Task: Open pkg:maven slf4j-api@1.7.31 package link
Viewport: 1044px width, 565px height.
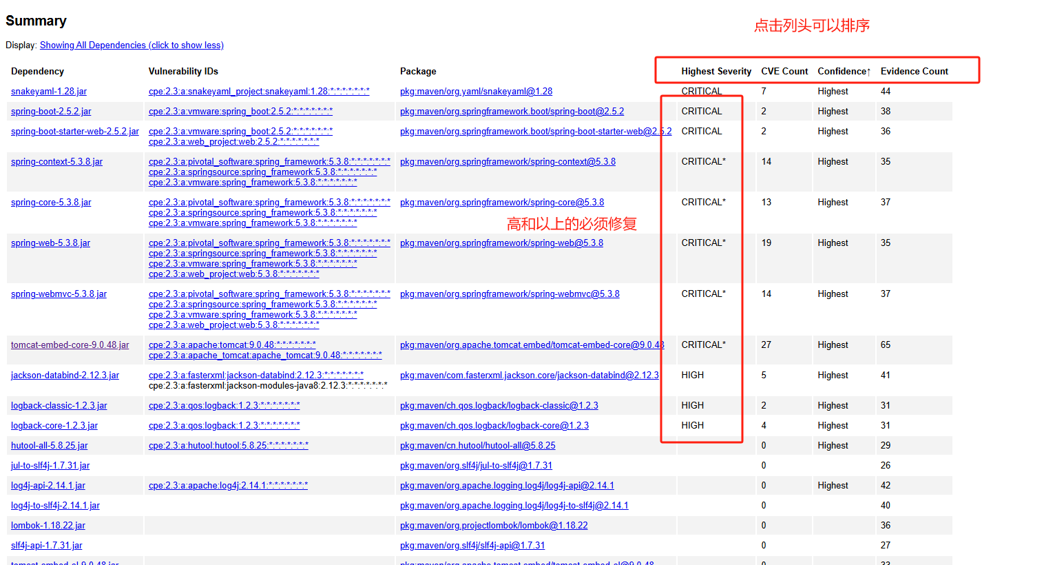Action: (x=472, y=546)
